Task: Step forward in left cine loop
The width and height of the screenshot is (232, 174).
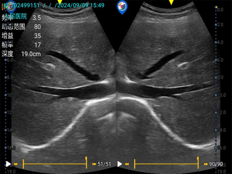Action: 94,164
